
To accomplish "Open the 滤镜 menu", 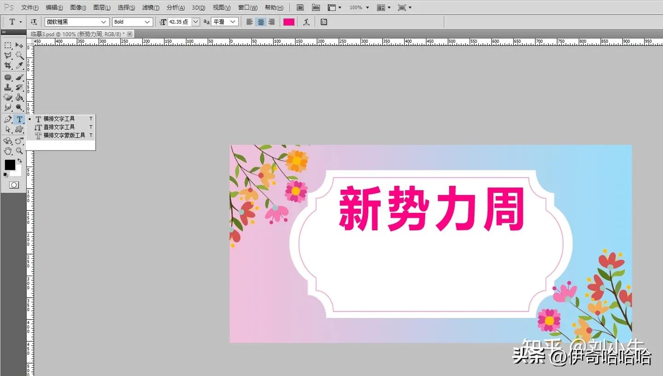I will 150,7.
